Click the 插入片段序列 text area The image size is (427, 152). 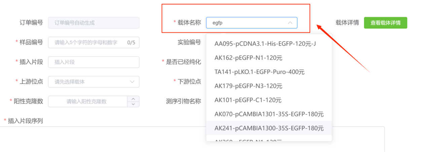click(192, 139)
